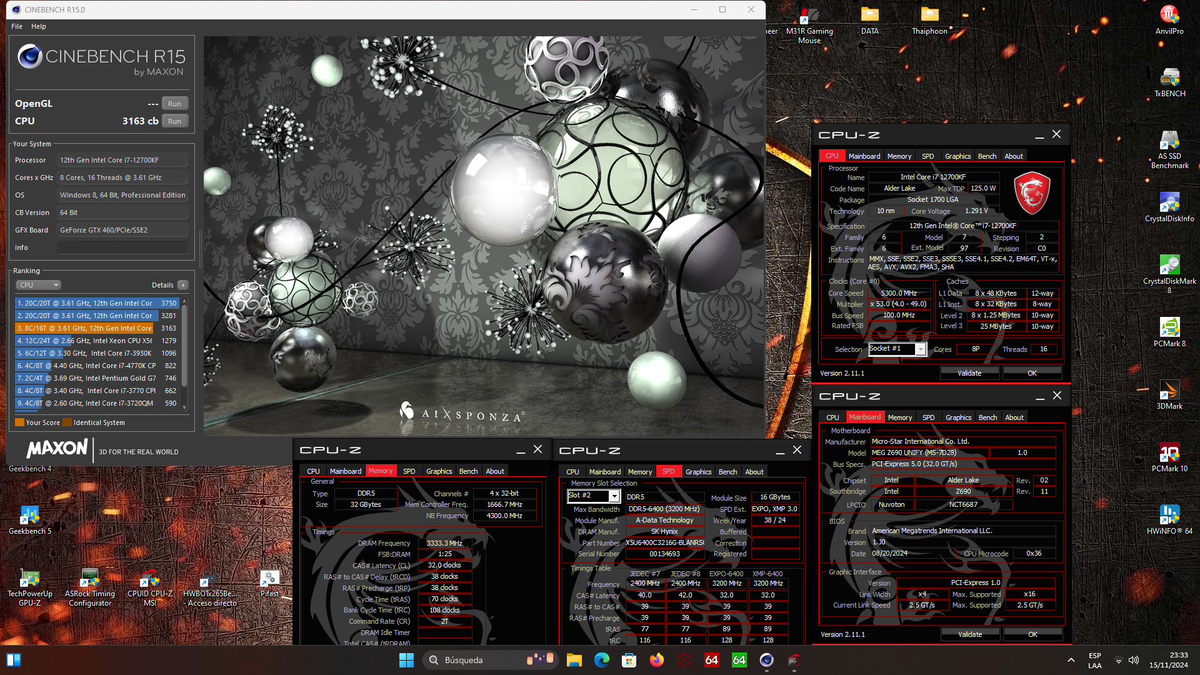Launch HWiNFO 64 from the desktop

(1169, 519)
